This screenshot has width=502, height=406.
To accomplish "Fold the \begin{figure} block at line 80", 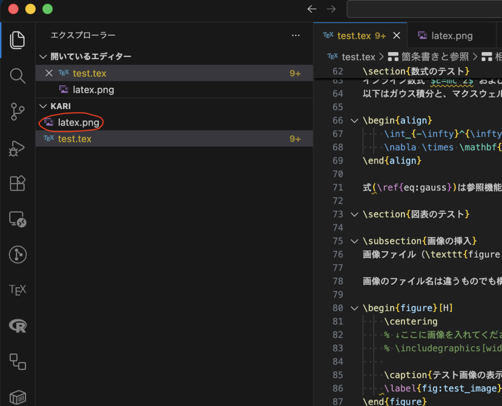I will point(354,308).
